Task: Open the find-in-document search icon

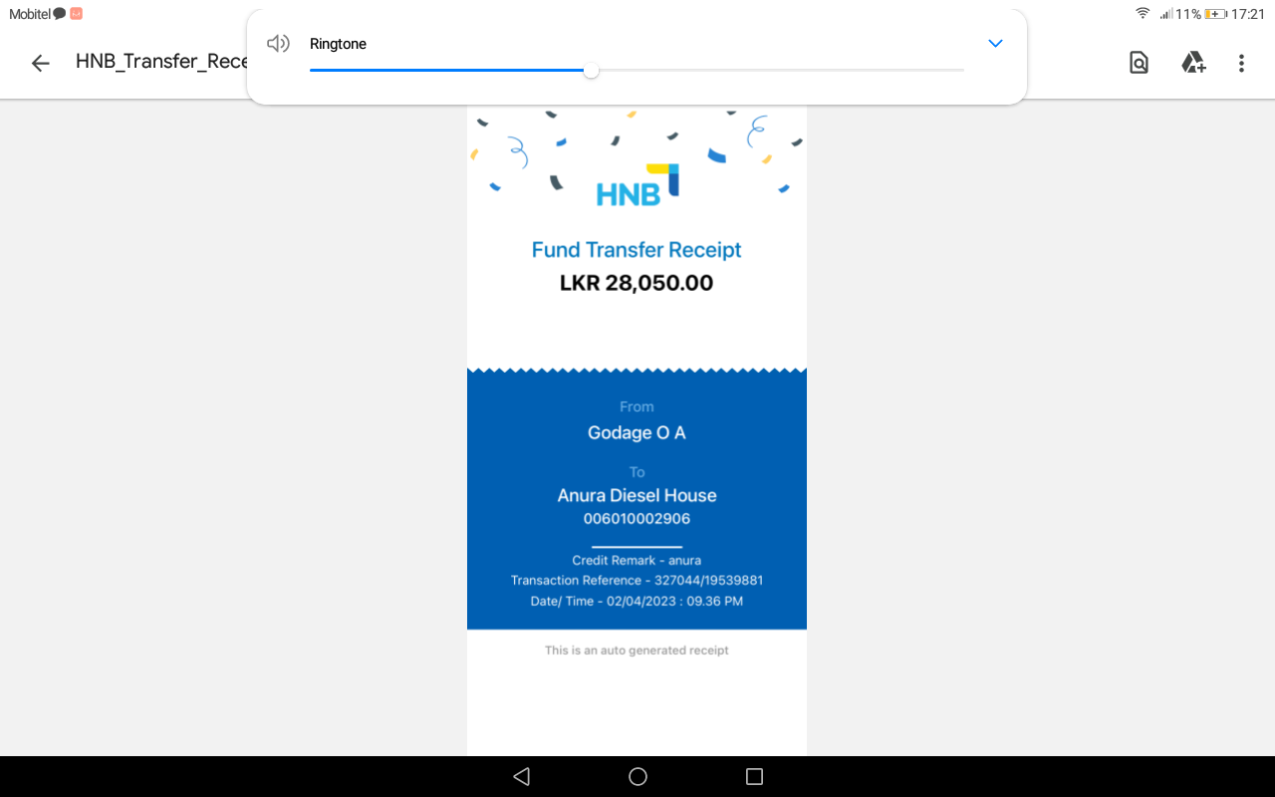Action: 1139,64
